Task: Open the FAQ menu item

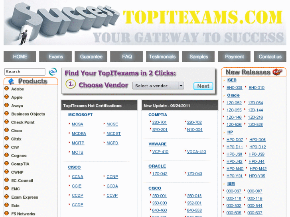Action: pyautogui.click(x=126, y=57)
